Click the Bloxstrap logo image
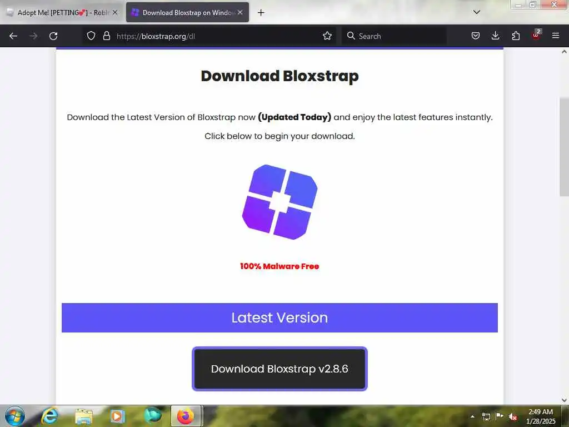This screenshot has height=427, width=569. [x=279, y=202]
